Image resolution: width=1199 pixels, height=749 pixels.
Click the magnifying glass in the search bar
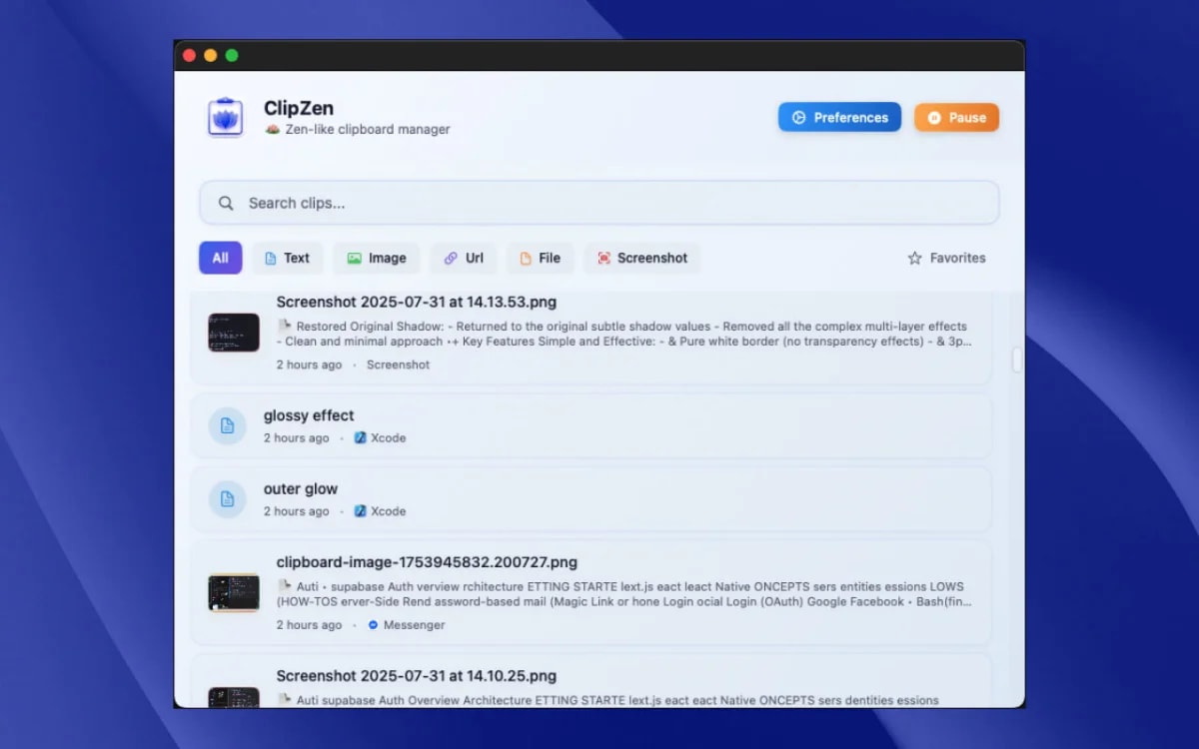click(x=226, y=202)
